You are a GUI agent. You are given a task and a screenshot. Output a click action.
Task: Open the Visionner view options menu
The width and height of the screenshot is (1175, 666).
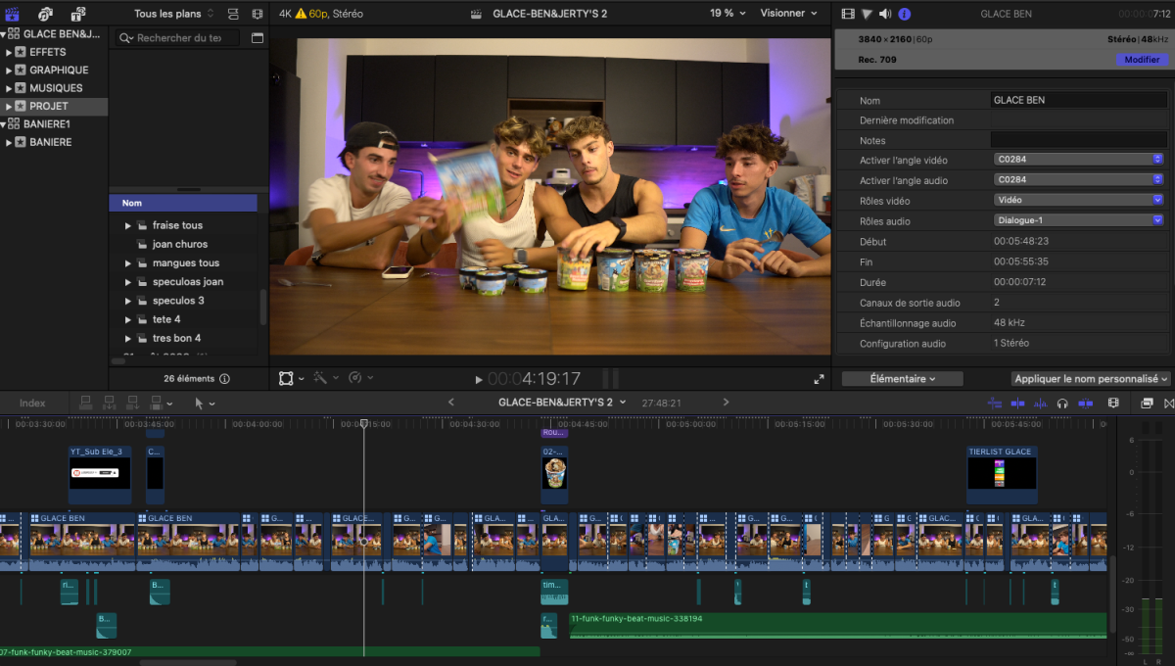click(789, 14)
